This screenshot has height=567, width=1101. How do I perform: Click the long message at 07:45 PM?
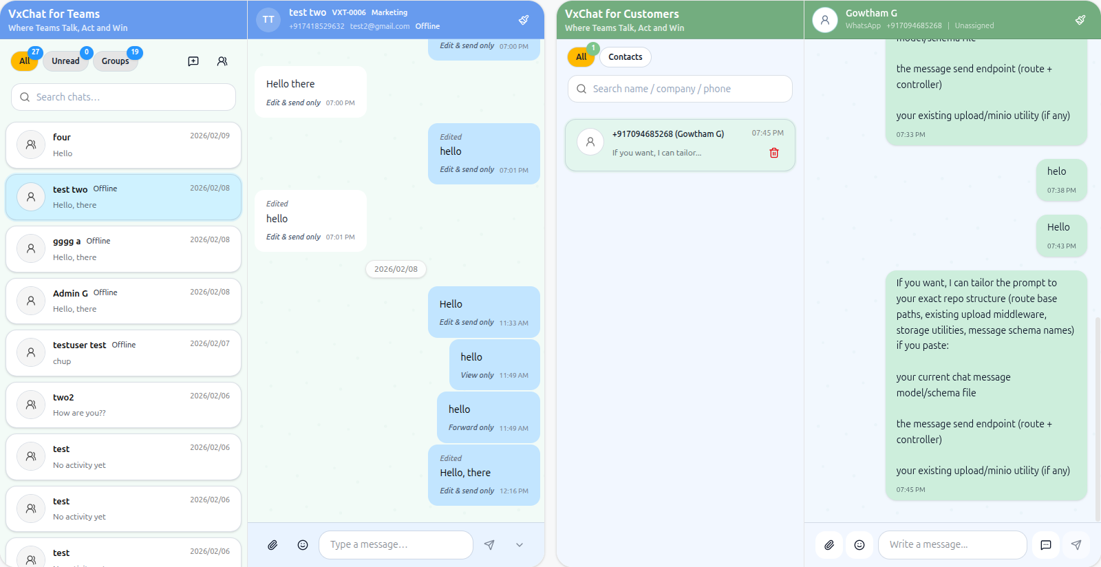(x=986, y=385)
